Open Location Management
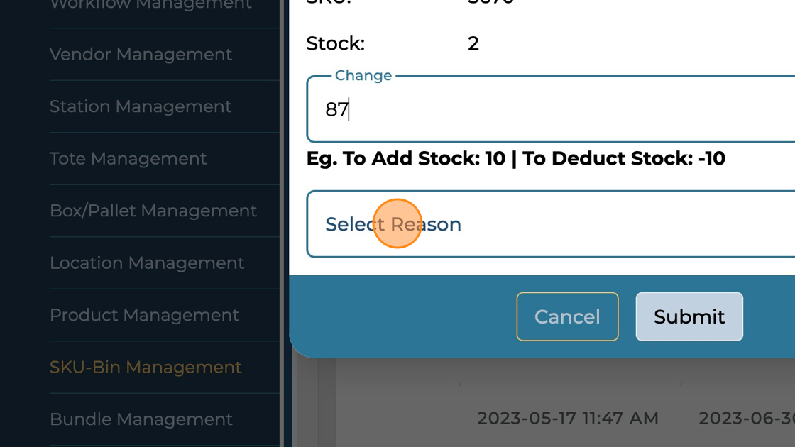 pyautogui.click(x=147, y=263)
